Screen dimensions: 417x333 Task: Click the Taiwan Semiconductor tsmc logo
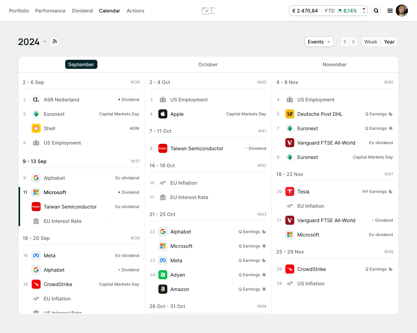163,148
